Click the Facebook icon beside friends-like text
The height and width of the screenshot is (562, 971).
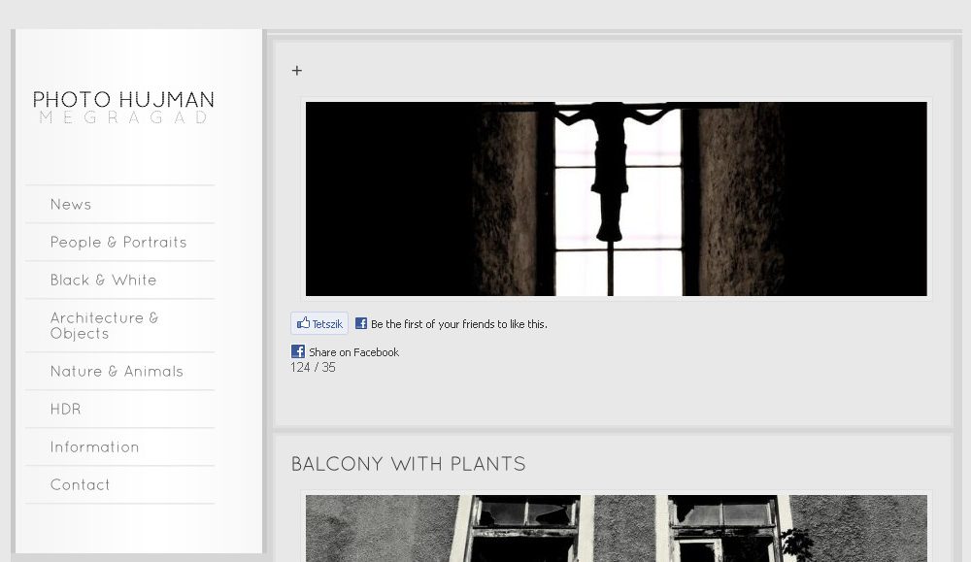[x=361, y=323]
